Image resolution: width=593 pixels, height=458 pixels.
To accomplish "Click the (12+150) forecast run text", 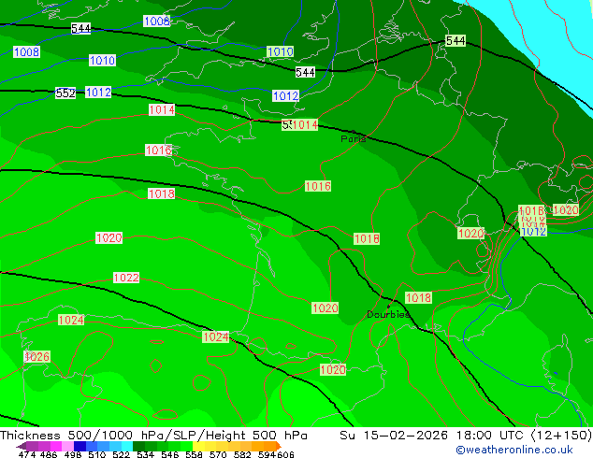I will pyautogui.click(x=562, y=436).
